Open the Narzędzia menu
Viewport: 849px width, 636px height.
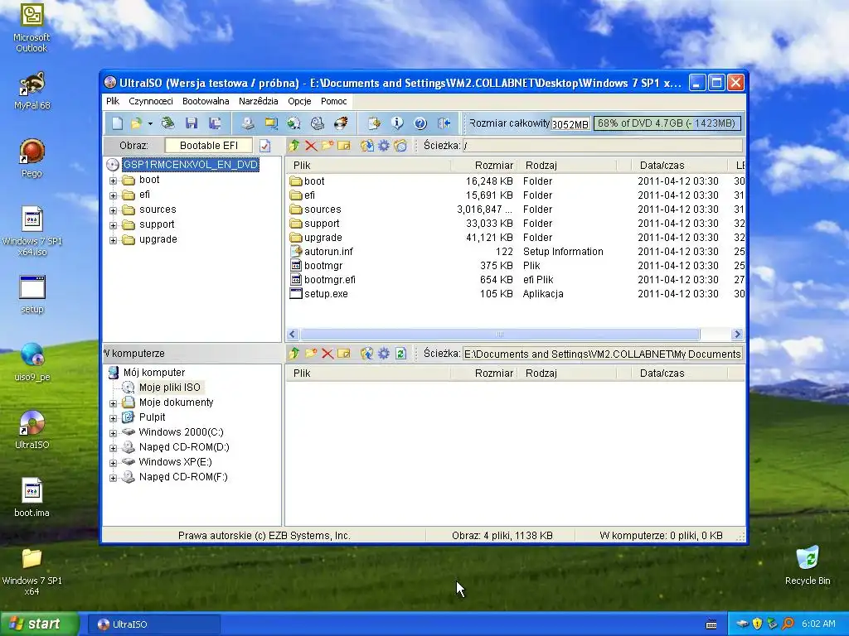point(259,101)
